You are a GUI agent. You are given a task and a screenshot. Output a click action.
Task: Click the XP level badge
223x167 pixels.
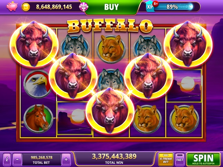(x=150, y=7)
